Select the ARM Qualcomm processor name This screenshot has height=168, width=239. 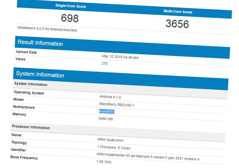(x=110, y=140)
